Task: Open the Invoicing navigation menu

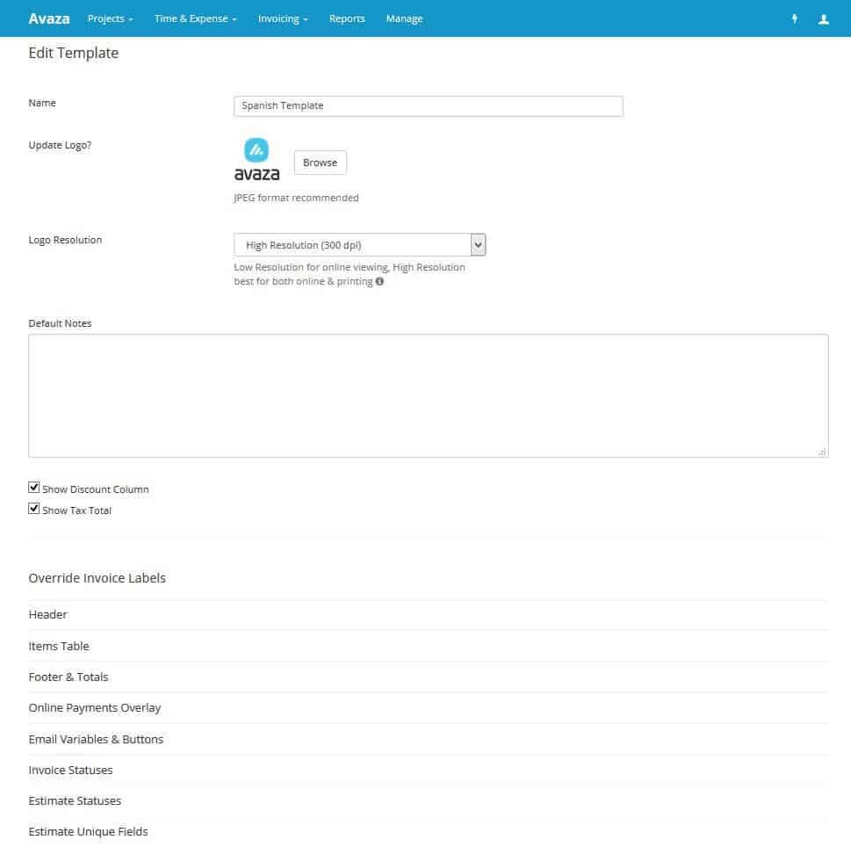Action: (x=283, y=18)
